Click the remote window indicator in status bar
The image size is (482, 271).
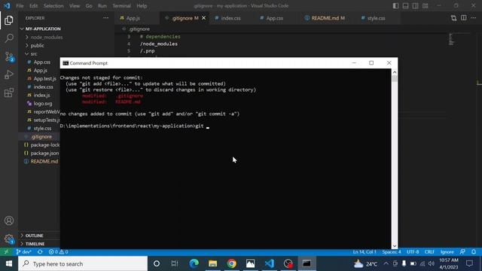click(6, 252)
